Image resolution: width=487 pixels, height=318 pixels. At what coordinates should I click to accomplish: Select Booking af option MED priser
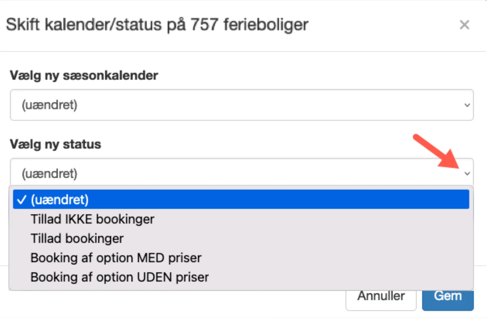click(x=116, y=258)
